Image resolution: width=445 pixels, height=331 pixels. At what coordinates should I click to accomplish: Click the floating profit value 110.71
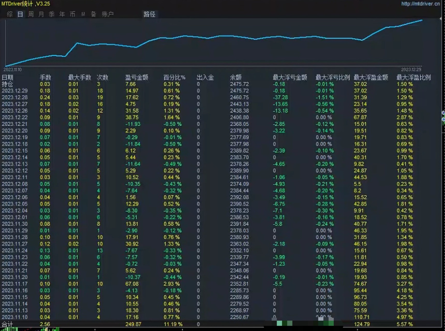click(362, 317)
